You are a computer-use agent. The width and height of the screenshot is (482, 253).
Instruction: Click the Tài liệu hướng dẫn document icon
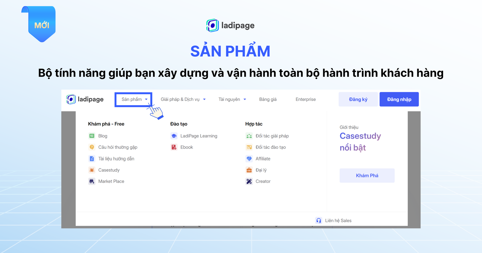pyautogui.click(x=92, y=159)
